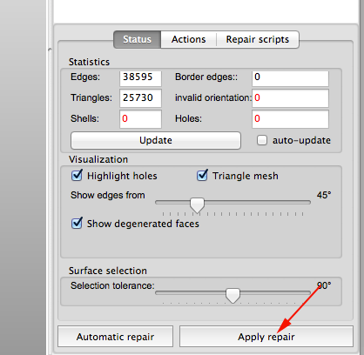Enable the auto-update checkbox
This screenshot has width=364, height=355.
pyautogui.click(x=262, y=140)
